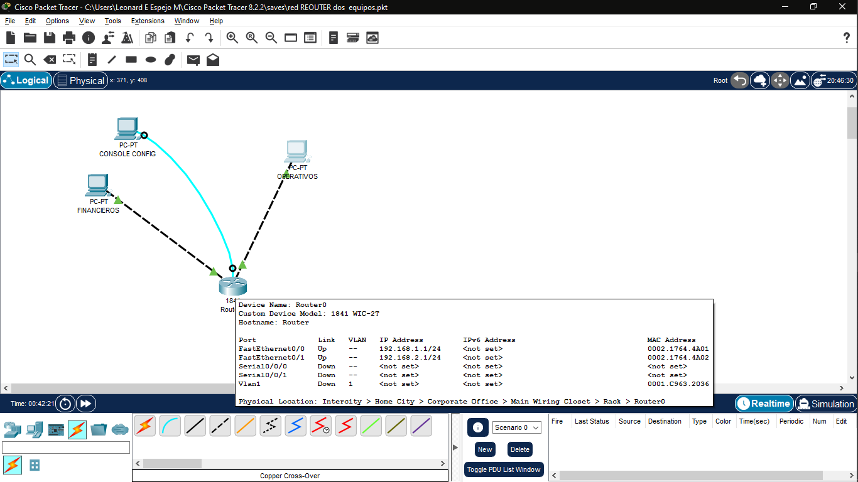Redo the last undone action
Screen dimensions: 858x482
point(209,38)
